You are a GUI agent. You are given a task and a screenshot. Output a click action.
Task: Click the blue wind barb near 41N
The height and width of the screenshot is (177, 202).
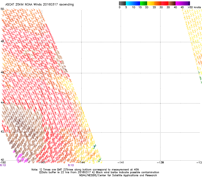tap(95, 146)
